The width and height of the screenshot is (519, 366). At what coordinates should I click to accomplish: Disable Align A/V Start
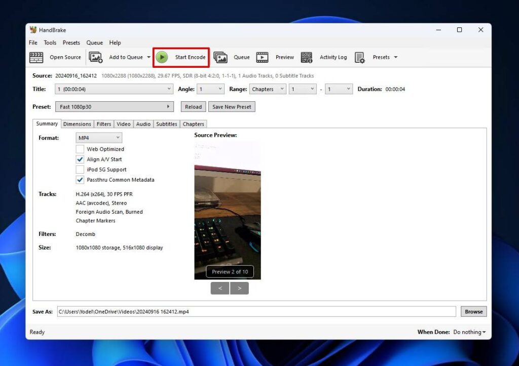click(x=80, y=159)
